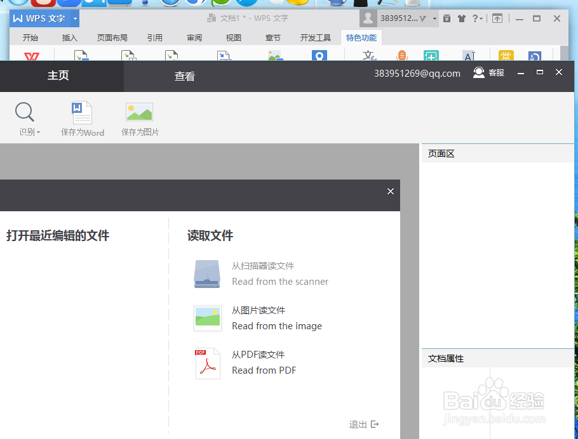Expand the 识别 dropdown arrow
This screenshot has height=439, width=578.
point(37,132)
